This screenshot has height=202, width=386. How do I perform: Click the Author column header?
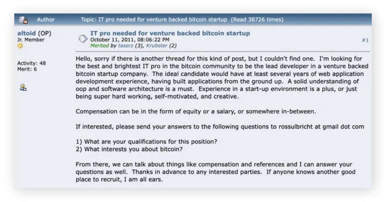point(46,19)
